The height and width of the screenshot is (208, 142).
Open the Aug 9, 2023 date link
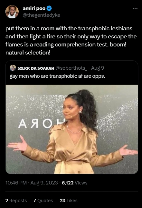click(44, 183)
